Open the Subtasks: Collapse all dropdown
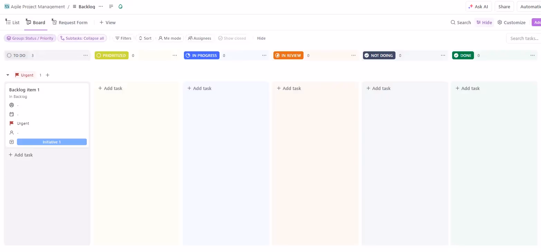Screen dimensions: 541x252 pos(82,38)
